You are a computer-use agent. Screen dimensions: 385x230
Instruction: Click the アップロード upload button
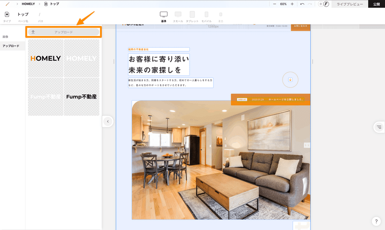point(64,32)
